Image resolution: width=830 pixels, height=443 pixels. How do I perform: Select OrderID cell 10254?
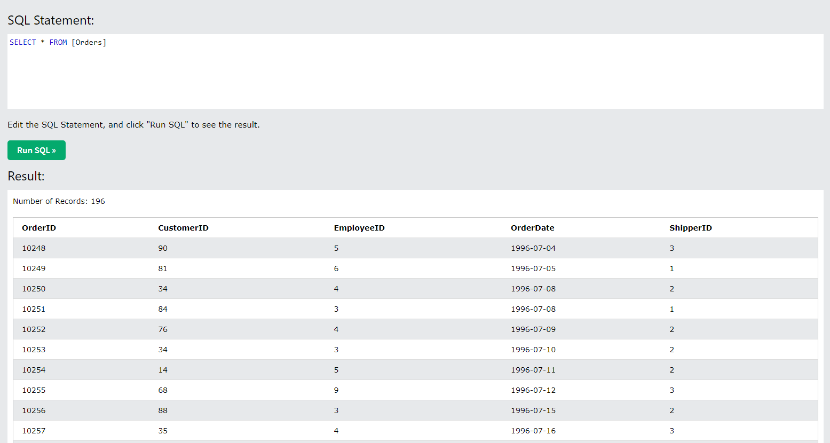(34, 370)
